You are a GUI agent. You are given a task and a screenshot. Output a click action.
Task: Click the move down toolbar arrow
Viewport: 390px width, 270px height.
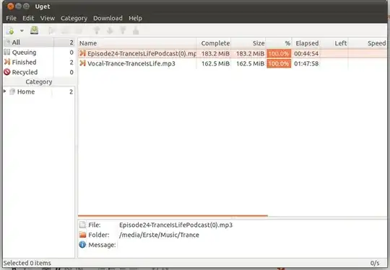[110, 30]
